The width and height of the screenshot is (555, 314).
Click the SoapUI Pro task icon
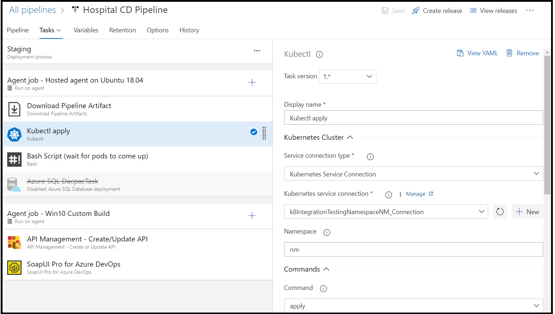(x=14, y=268)
